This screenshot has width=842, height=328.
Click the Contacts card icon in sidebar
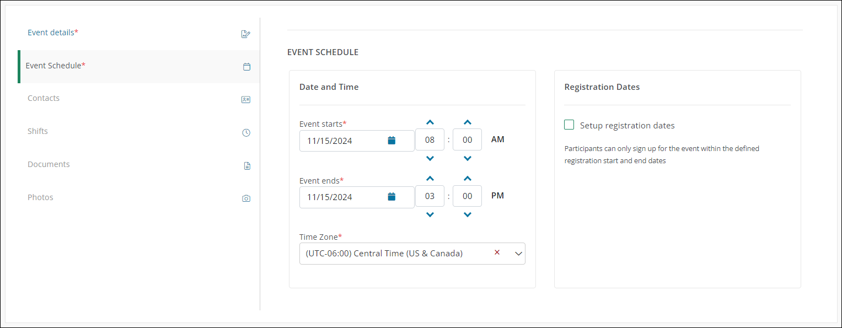coord(246,100)
